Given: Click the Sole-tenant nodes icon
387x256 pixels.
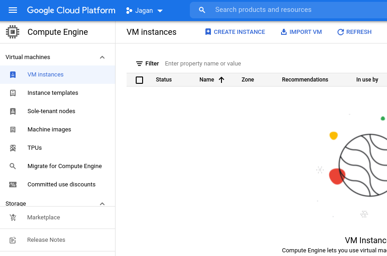Looking at the screenshot, I should [x=13, y=111].
